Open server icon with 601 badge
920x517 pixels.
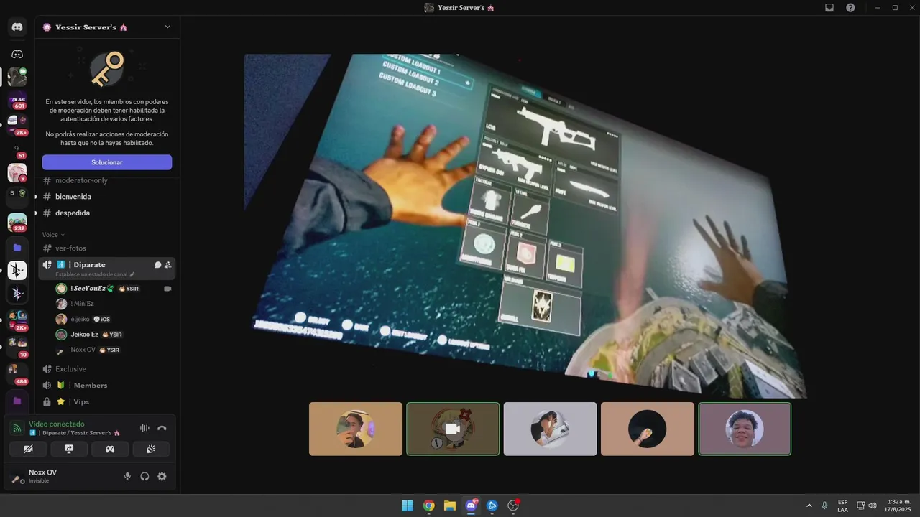pyautogui.click(x=17, y=101)
